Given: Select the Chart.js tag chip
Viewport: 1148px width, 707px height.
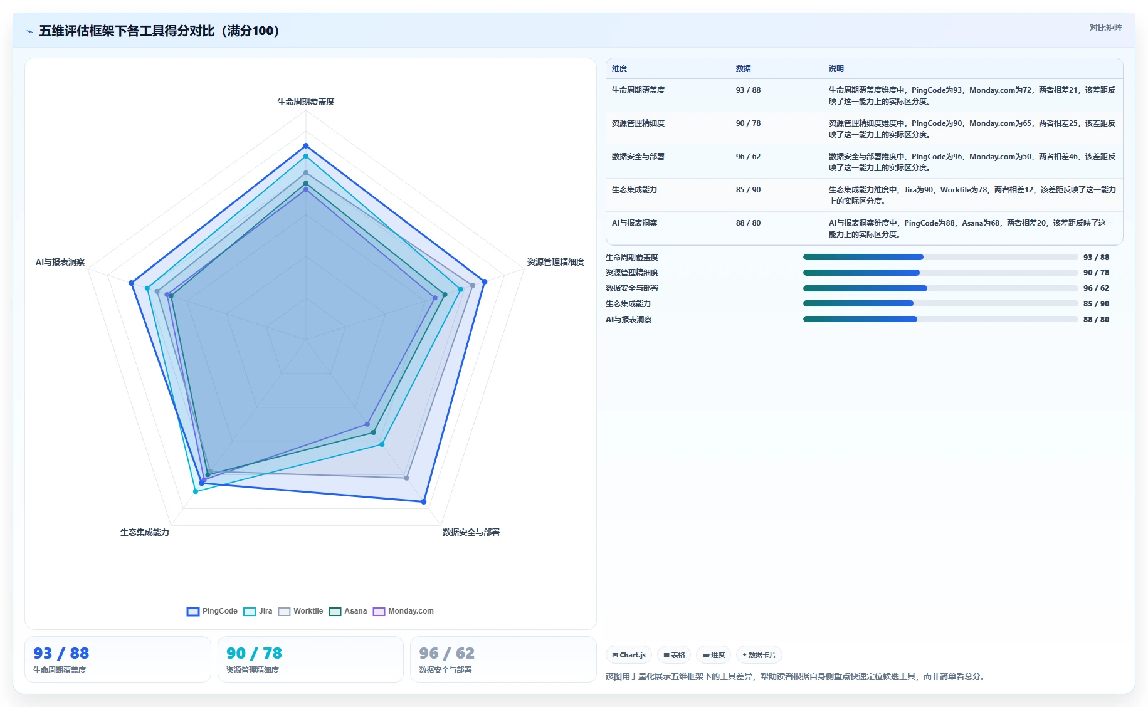Looking at the screenshot, I should point(629,655).
